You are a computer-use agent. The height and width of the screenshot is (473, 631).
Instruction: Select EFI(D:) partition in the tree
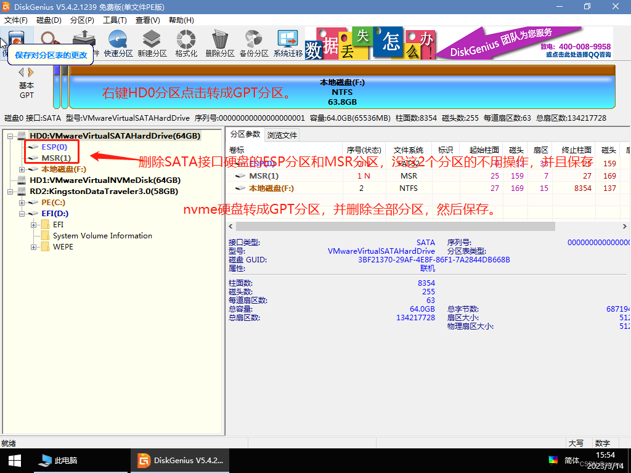(x=55, y=214)
